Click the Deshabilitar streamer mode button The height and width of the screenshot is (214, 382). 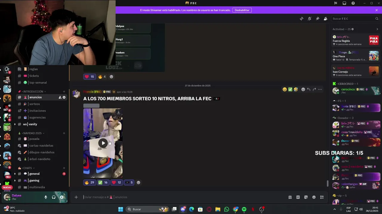(x=242, y=10)
